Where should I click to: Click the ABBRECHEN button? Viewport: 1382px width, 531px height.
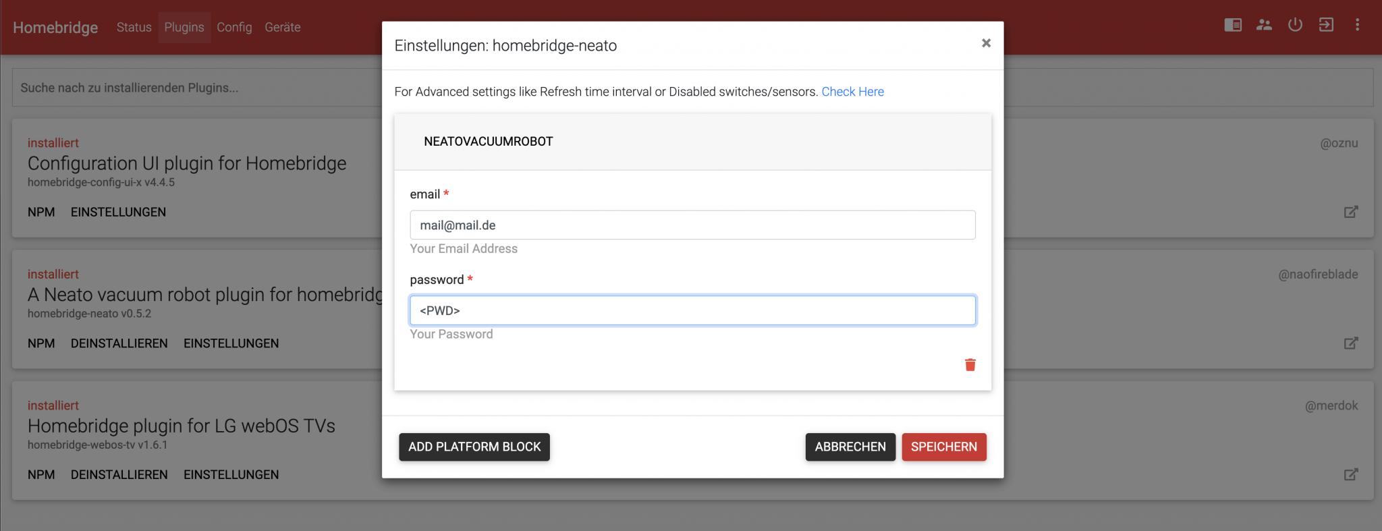850,447
